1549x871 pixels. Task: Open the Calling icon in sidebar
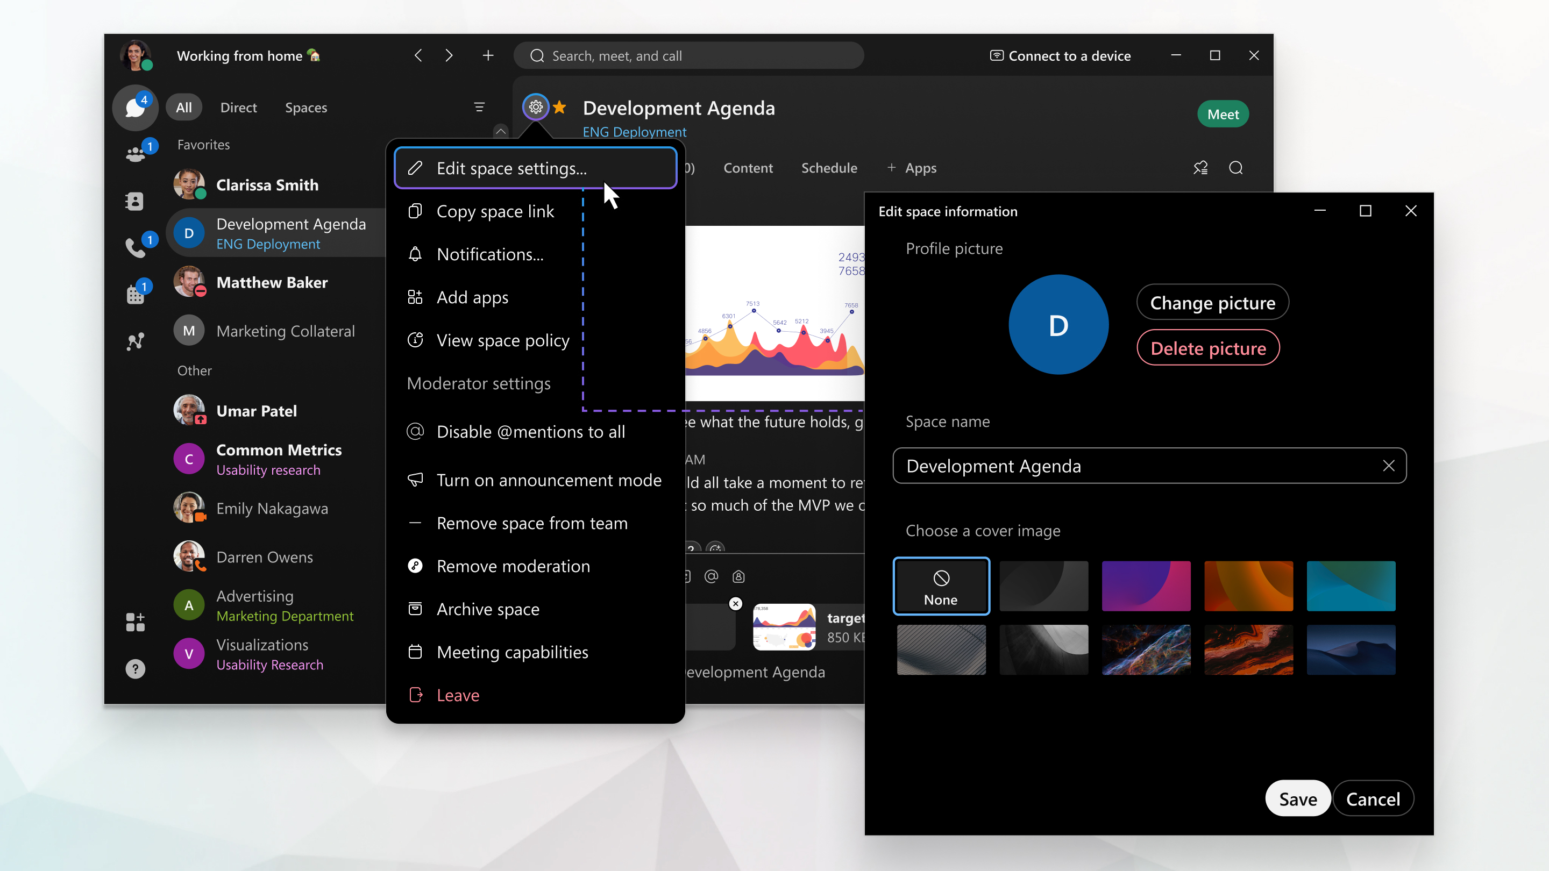(134, 247)
